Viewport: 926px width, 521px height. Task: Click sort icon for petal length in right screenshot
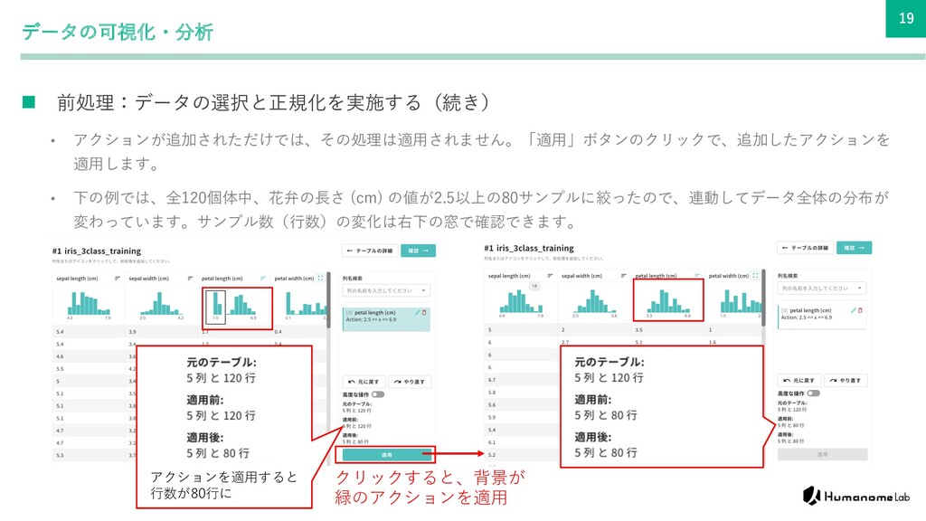click(x=697, y=276)
